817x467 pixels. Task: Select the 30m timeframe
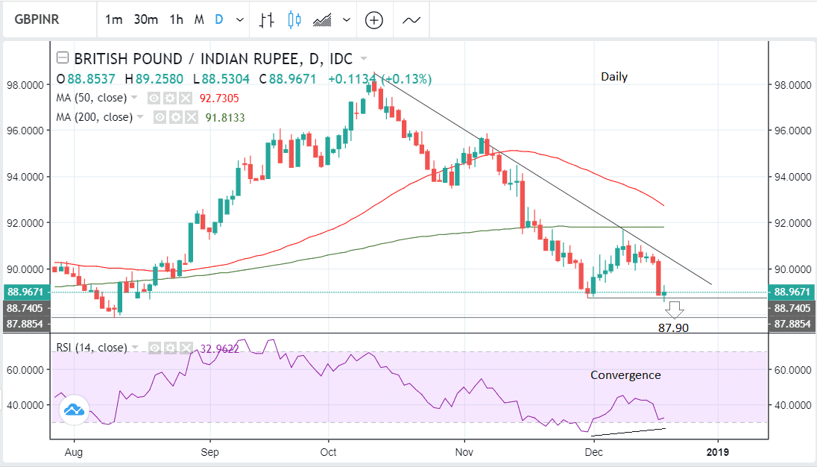tap(145, 20)
